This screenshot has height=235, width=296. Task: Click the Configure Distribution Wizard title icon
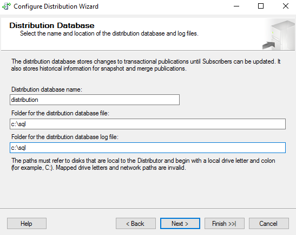pyautogui.click(x=6, y=6)
